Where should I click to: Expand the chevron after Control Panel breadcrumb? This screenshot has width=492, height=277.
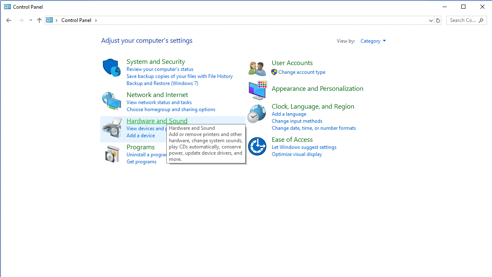(96, 20)
